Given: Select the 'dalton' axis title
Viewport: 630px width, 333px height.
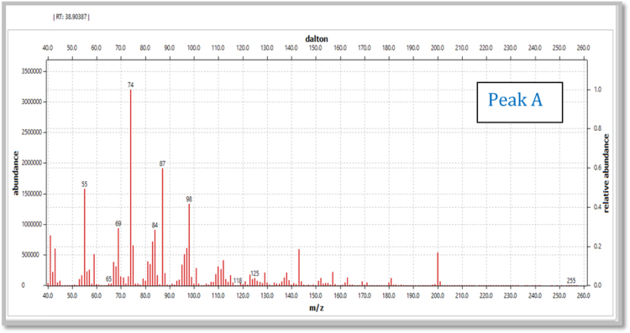Looking at the screenshot, I should click(x=317, y=39).
